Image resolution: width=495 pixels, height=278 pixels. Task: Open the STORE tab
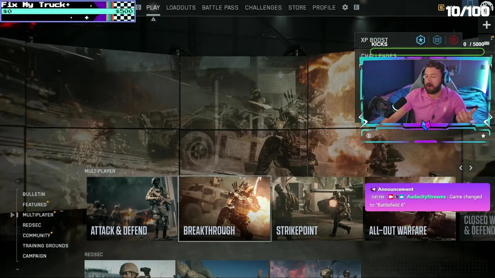(x=297, y=7)
